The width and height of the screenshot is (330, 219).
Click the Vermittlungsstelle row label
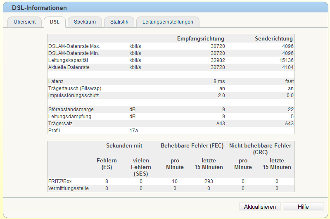click(69, 188)
